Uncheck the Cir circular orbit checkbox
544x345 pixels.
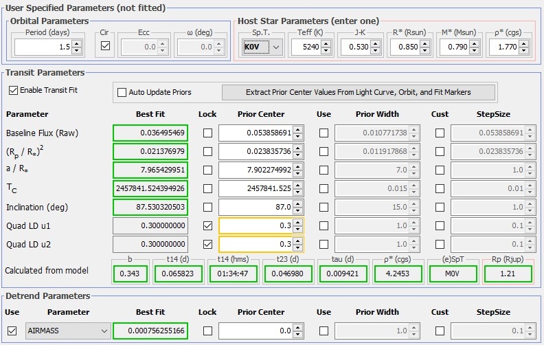click(104, 46)
